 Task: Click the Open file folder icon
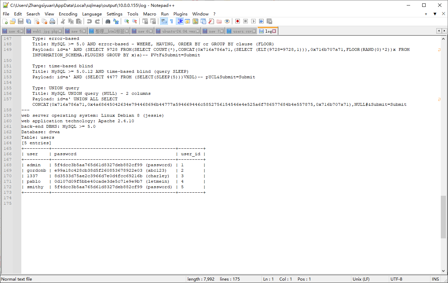[x=13, y=21]
